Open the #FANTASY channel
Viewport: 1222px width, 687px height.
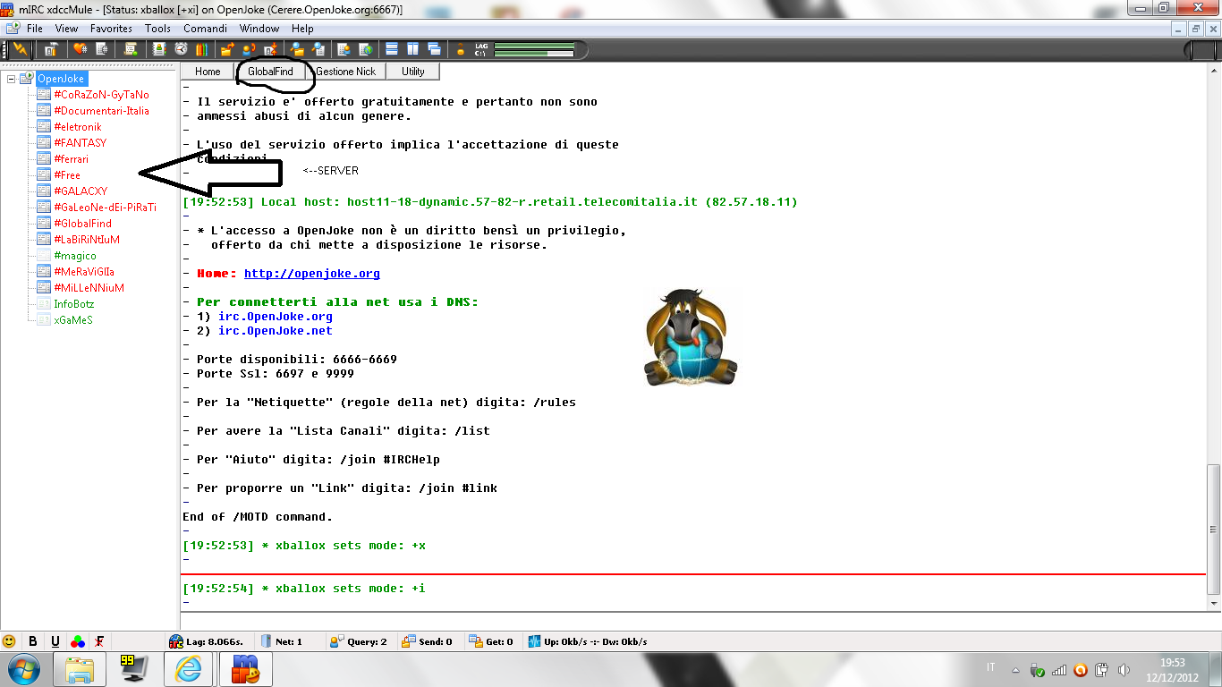80,143
